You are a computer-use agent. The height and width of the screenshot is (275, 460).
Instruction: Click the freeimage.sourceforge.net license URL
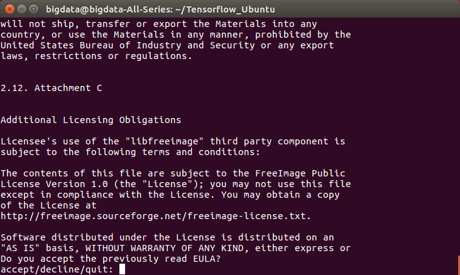pyautogui.click(x=155, y=215)
